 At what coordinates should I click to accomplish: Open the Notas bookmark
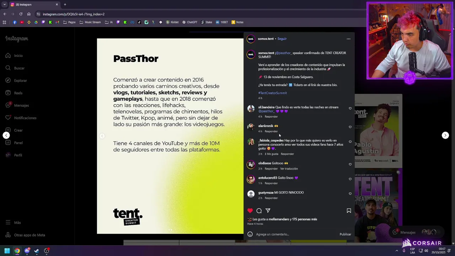[237, 22]
